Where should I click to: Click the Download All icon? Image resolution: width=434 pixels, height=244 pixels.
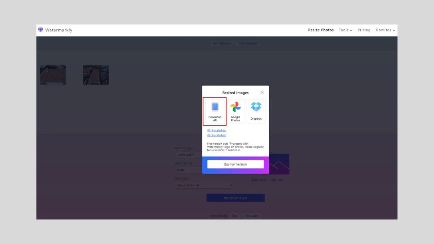pyautogui.click(x=215, y=108)
